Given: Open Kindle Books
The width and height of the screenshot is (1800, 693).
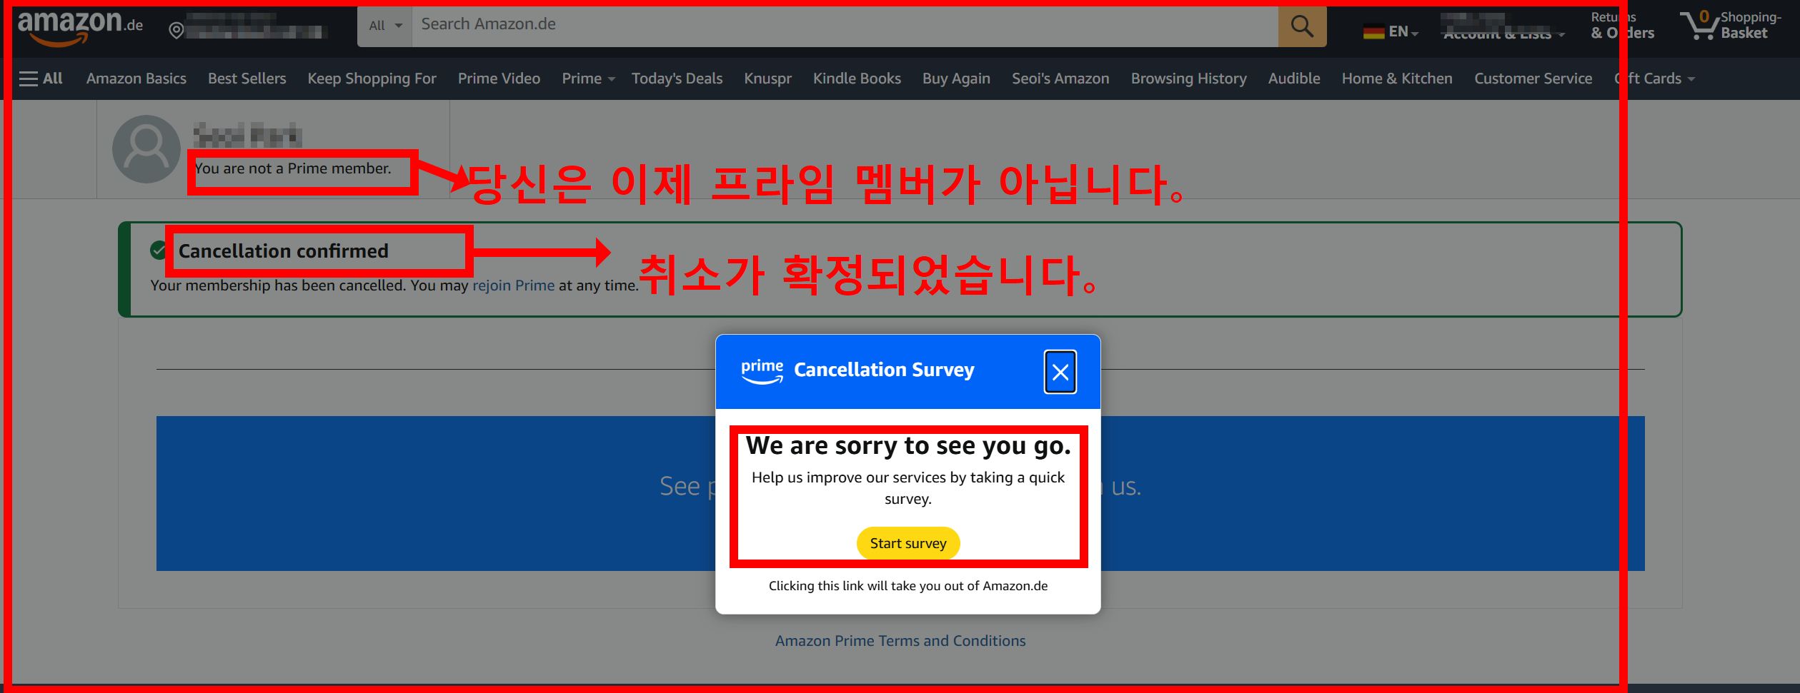Looking at the screenshot, I should click(x=857, y=79).
